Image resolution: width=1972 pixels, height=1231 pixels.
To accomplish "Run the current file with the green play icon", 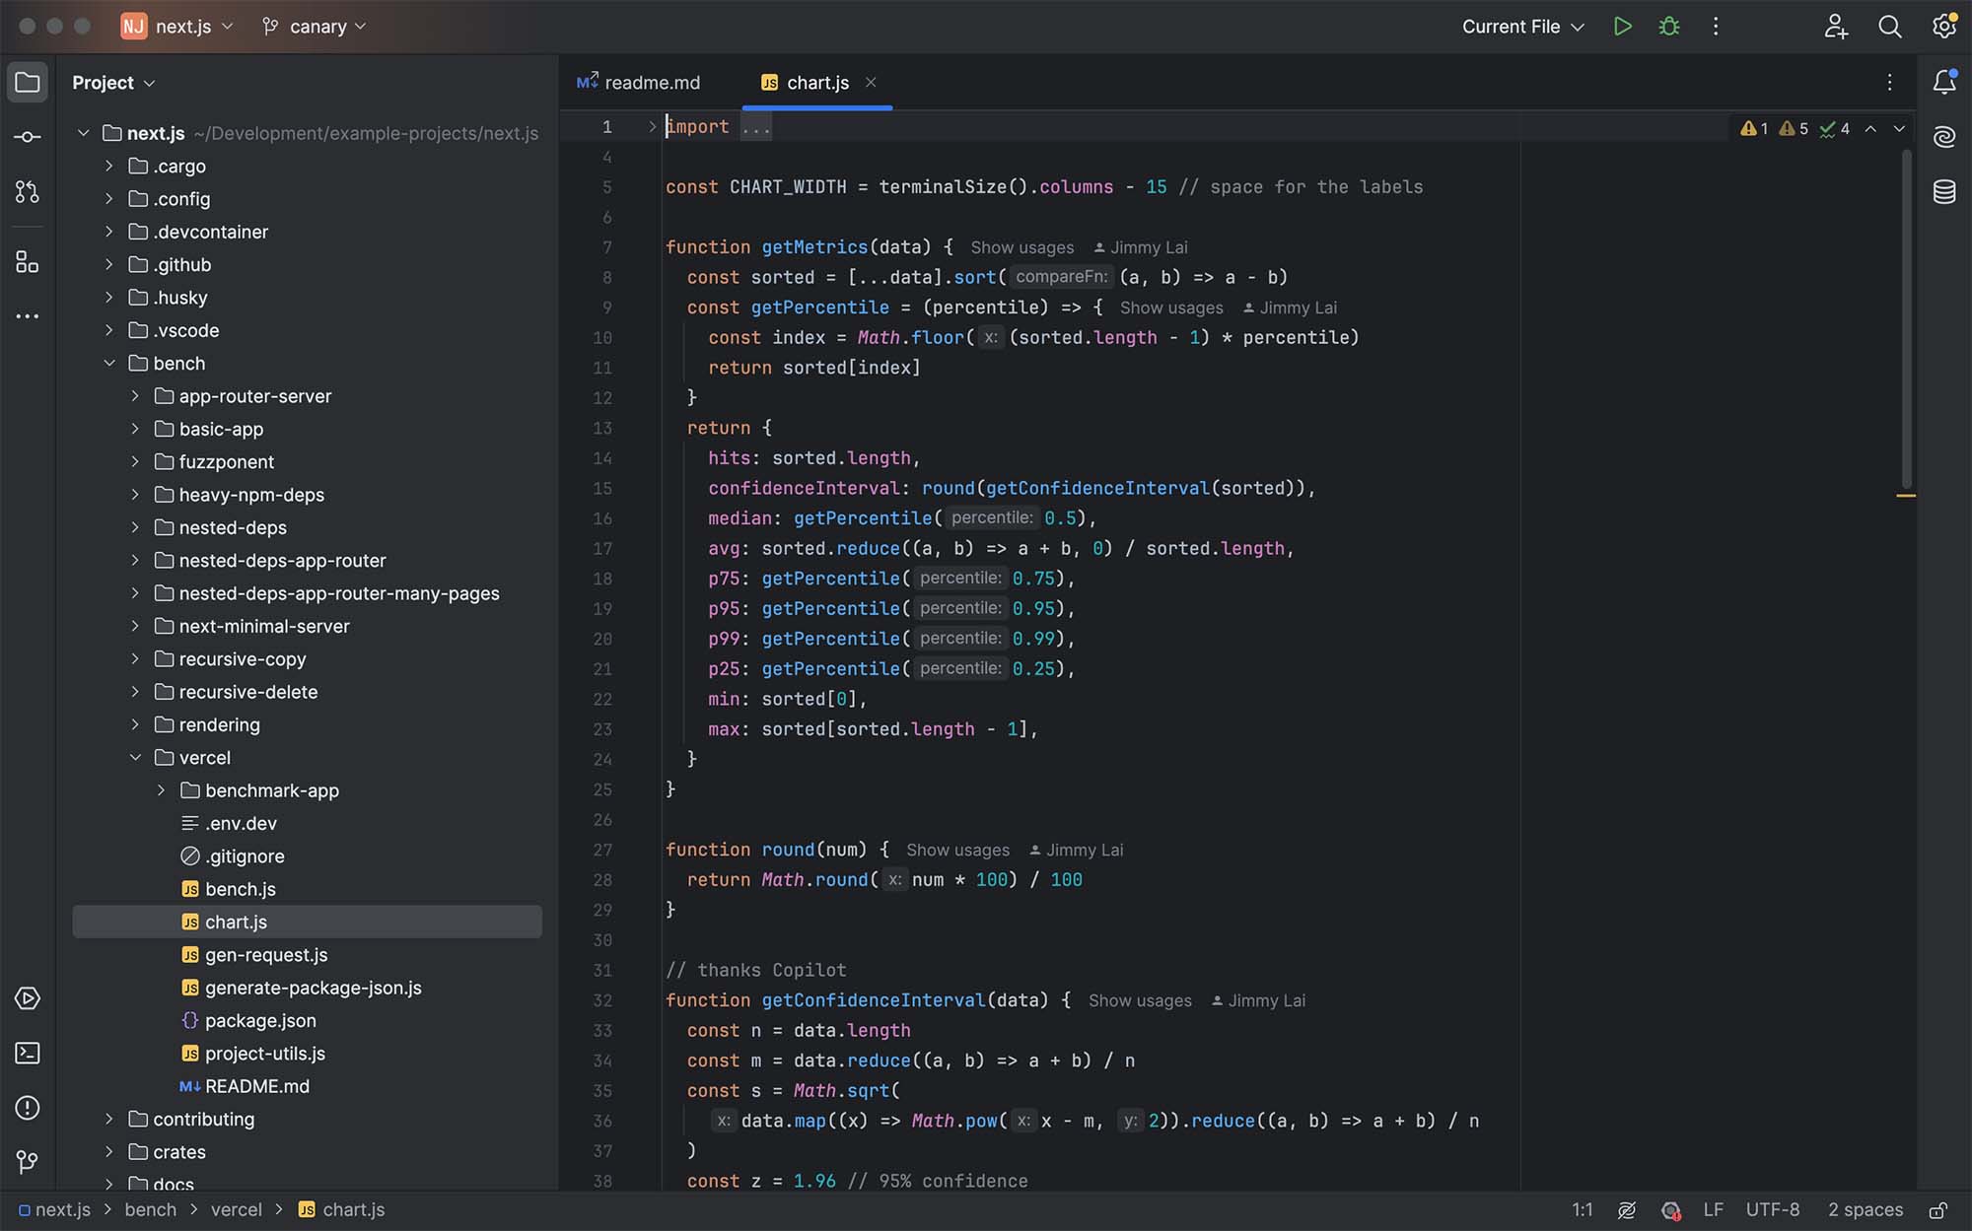I will [1622, 27].
